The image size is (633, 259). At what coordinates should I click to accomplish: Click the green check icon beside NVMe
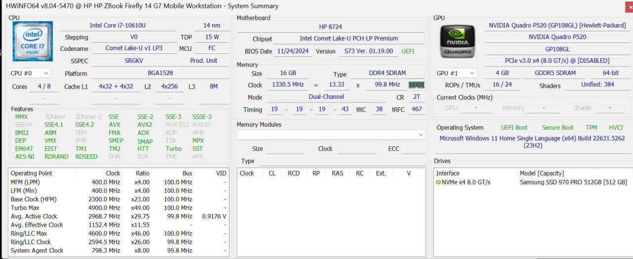(x=438, y=182)
